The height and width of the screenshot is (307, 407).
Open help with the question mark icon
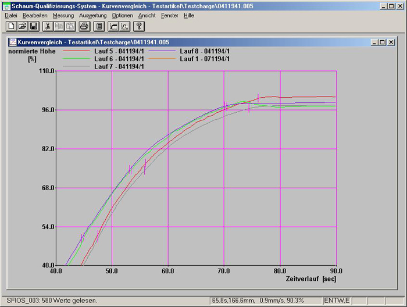pyautogui.click(x=139, y=26)
